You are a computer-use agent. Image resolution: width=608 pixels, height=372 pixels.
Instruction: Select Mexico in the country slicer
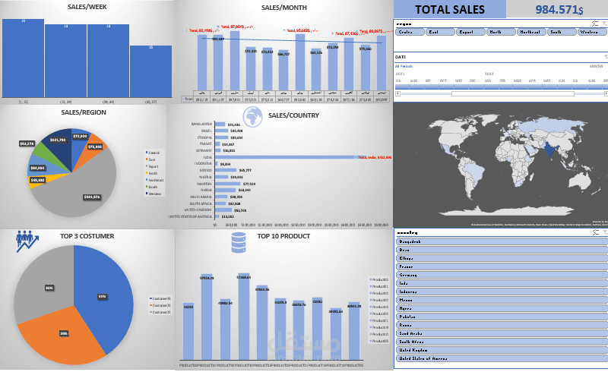pyautogui.click(x=502, y=300)
